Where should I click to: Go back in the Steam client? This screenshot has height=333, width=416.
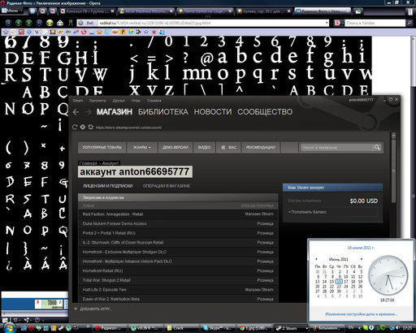point(76,112)
